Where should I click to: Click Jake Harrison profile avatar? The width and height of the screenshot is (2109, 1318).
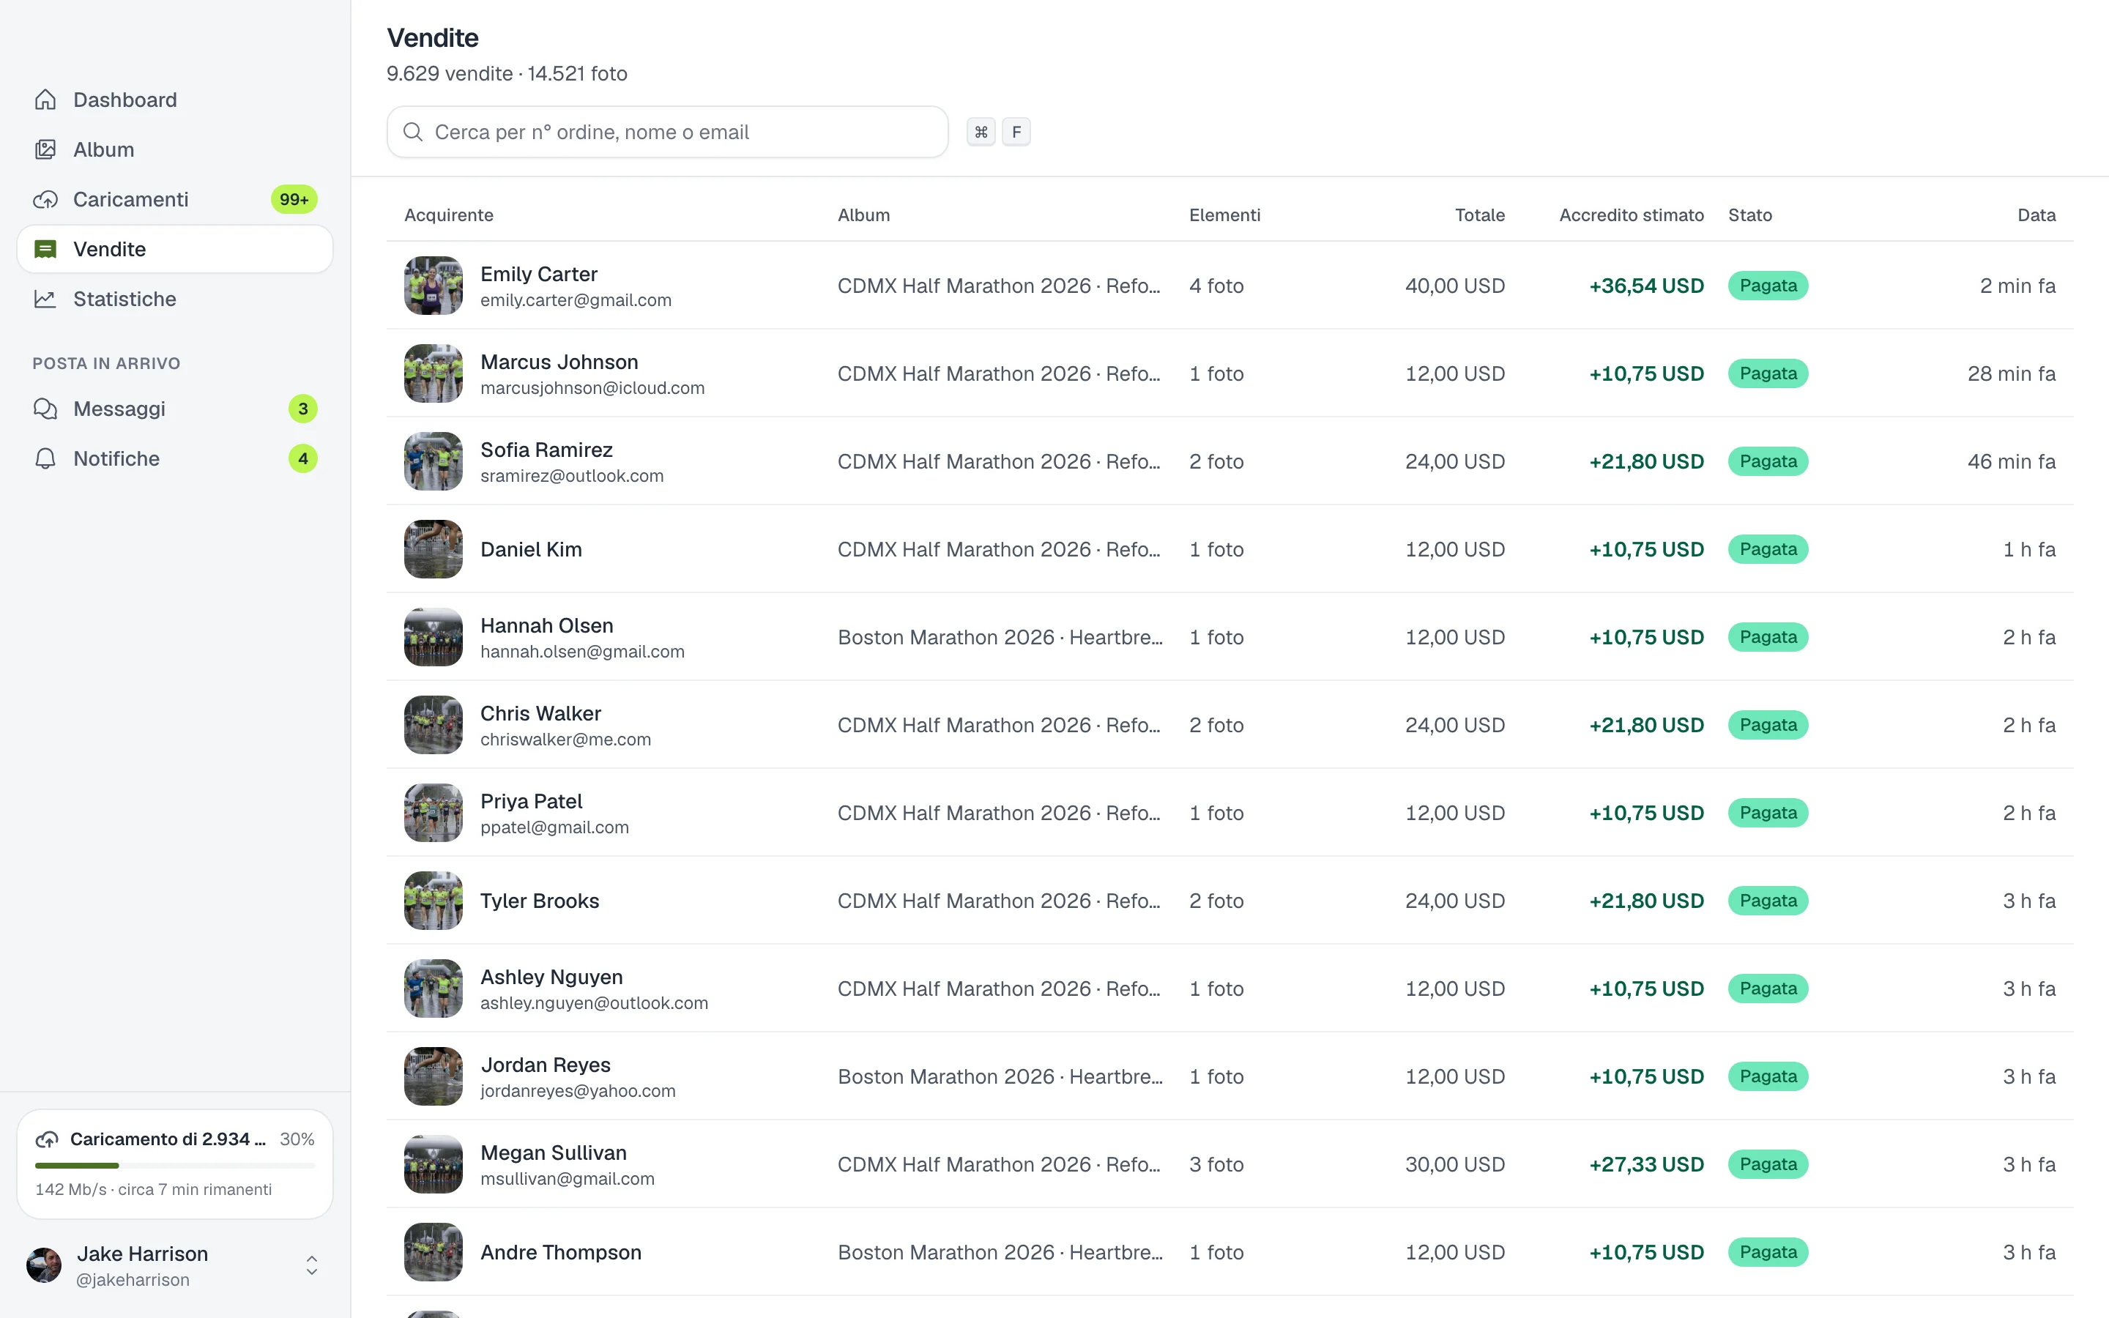[x=45, y=1266]
